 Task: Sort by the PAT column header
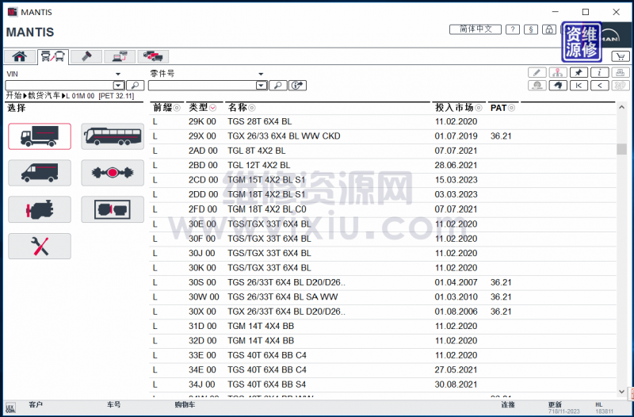click(502, 108)
